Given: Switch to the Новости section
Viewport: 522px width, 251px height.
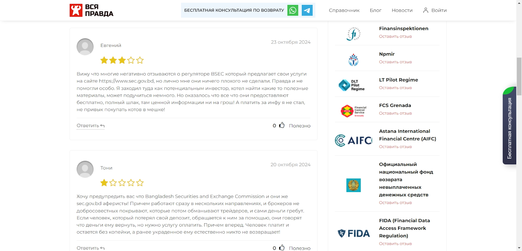Looking at the screenshot, I should [402, 10].
